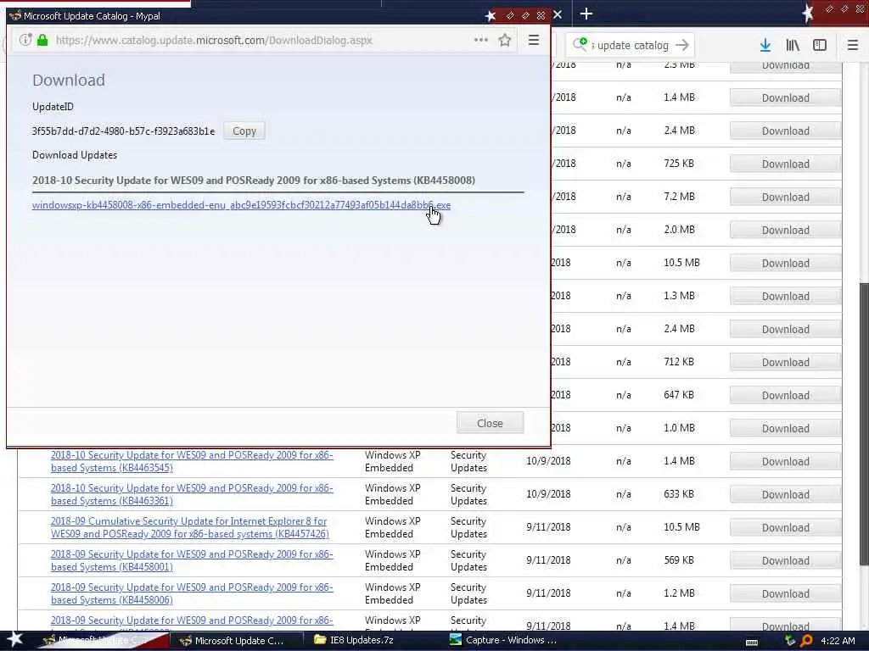Download the 569 KB update
The height and width of the screenshot is (651, 869).
(785, 560)
